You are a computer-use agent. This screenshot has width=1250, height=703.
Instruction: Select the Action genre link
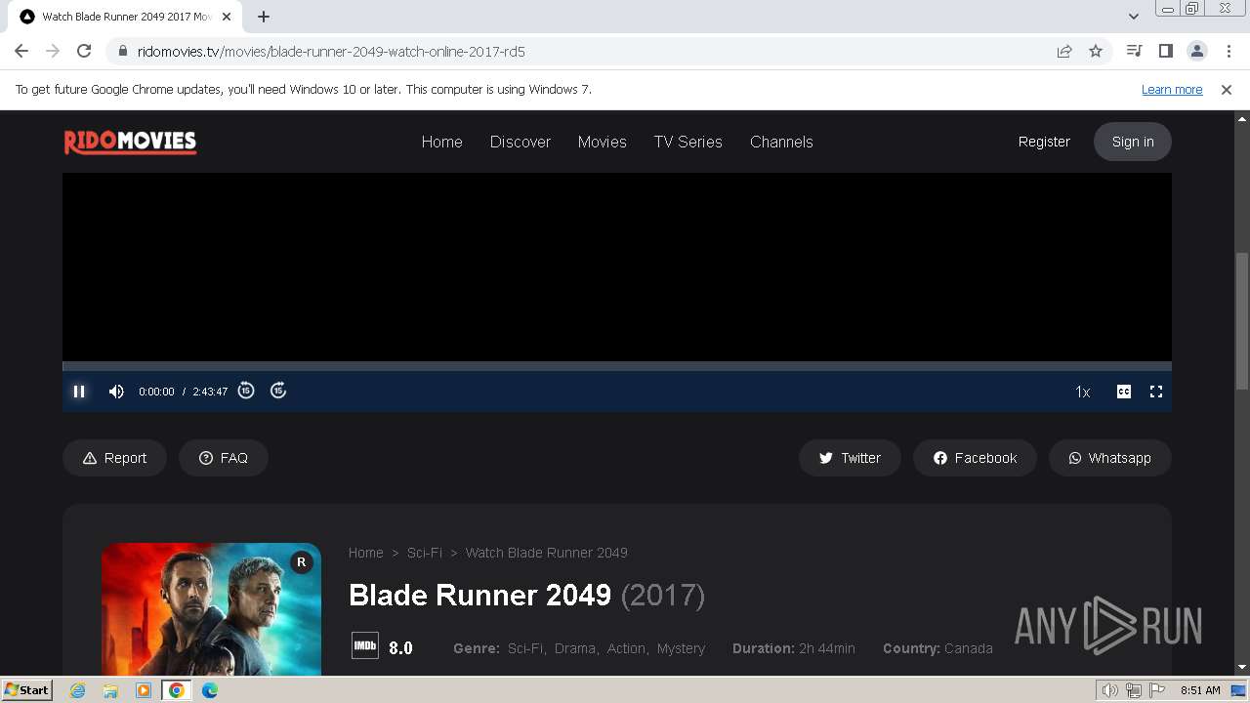click(626, 648)
